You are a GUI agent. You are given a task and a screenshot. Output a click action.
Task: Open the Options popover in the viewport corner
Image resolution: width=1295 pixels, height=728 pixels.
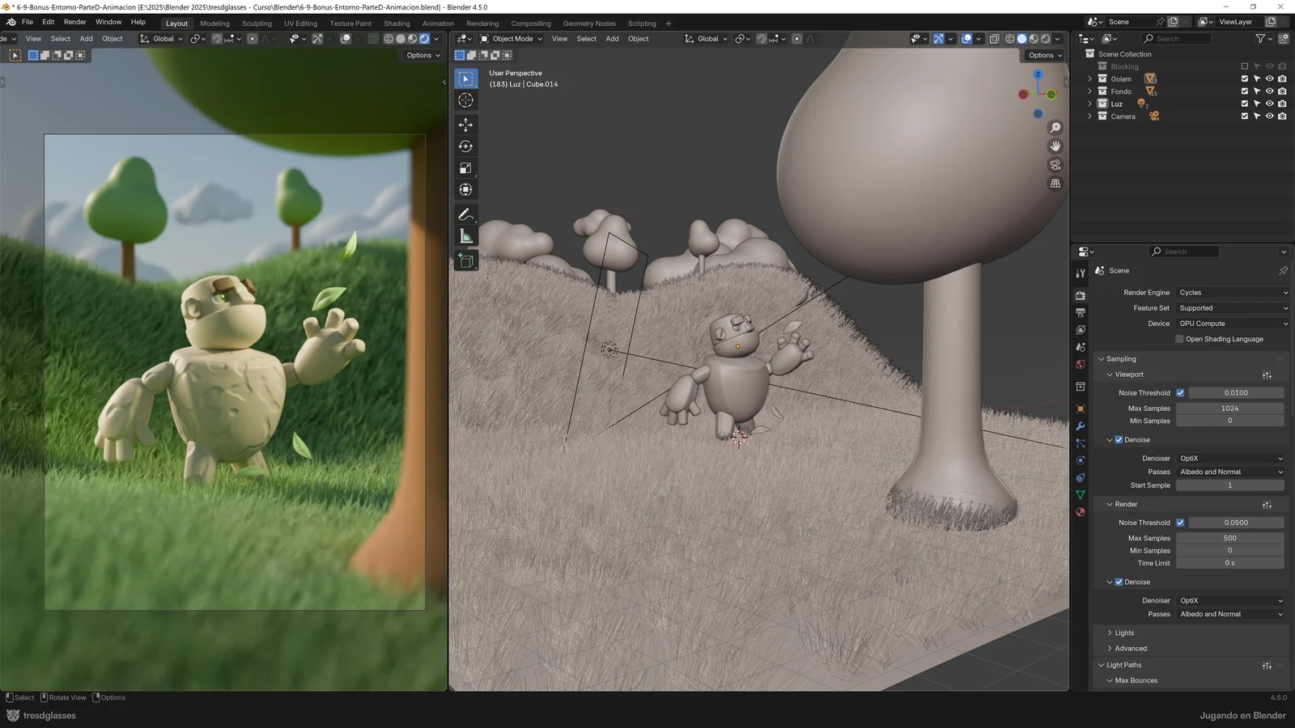1044,55
